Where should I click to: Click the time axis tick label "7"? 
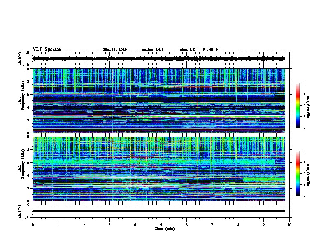212,225
